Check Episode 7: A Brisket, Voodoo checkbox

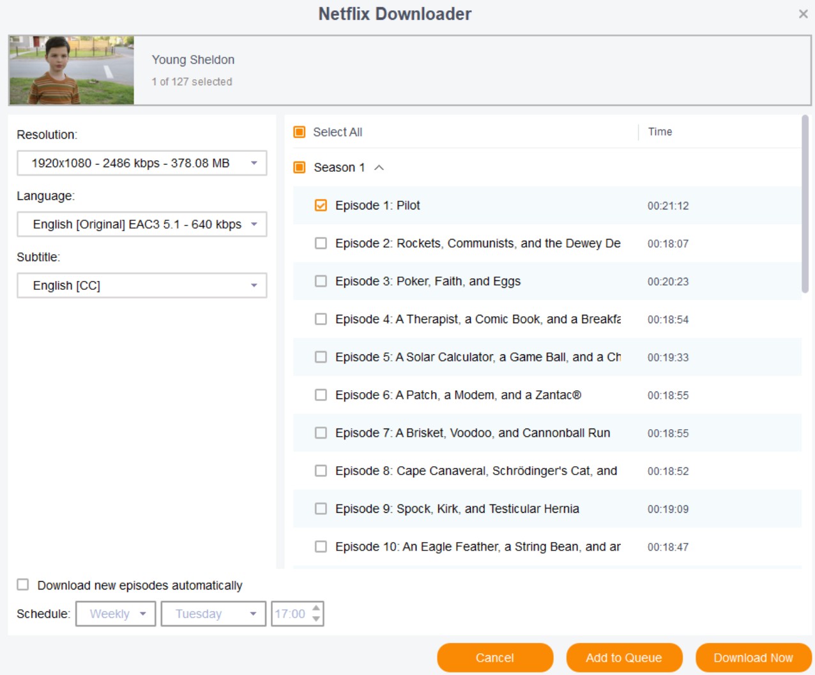tap(321, 433)
